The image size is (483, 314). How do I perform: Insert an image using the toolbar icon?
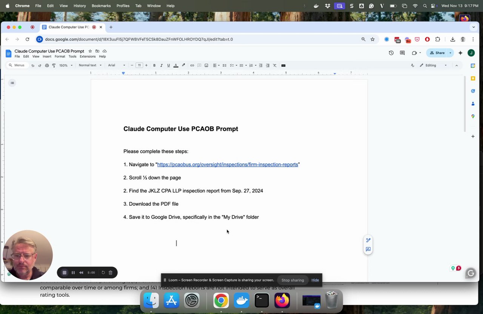(206, 65)
